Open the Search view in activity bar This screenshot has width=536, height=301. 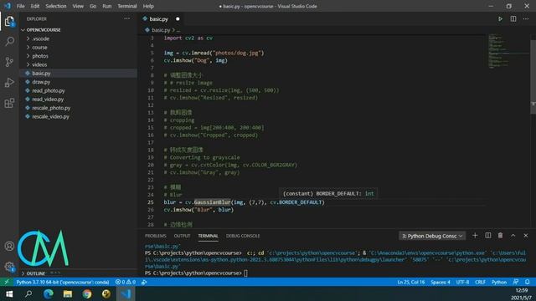[x=9, y=42]
